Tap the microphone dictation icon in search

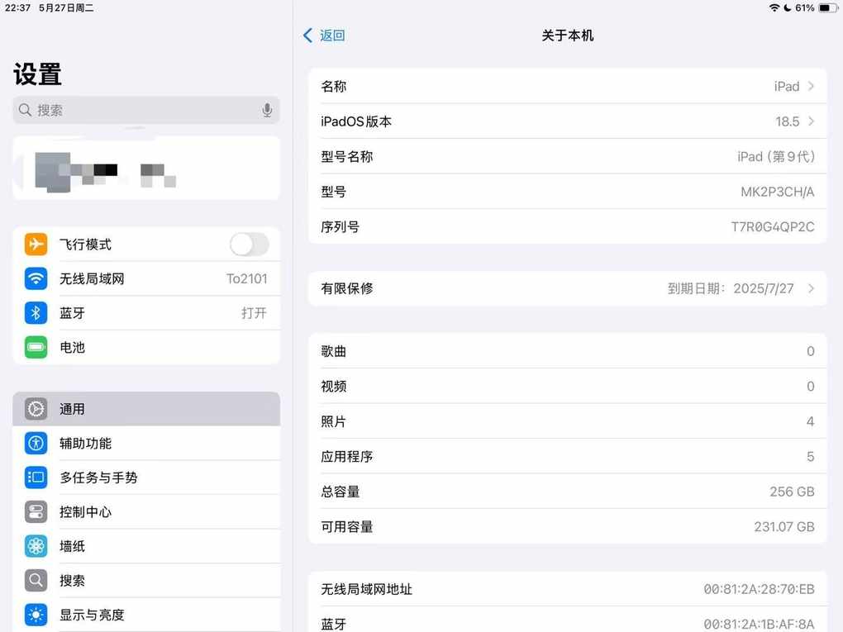[x=267, y=110]
